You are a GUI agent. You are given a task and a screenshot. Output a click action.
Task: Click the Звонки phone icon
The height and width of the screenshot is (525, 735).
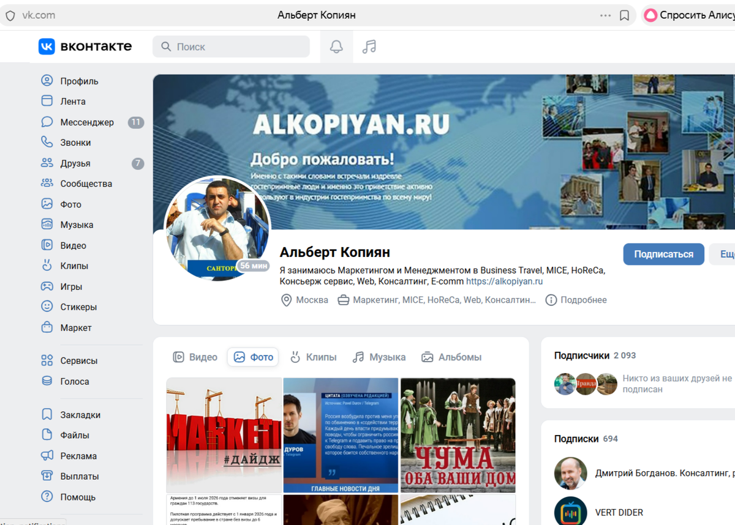(47, 143)
